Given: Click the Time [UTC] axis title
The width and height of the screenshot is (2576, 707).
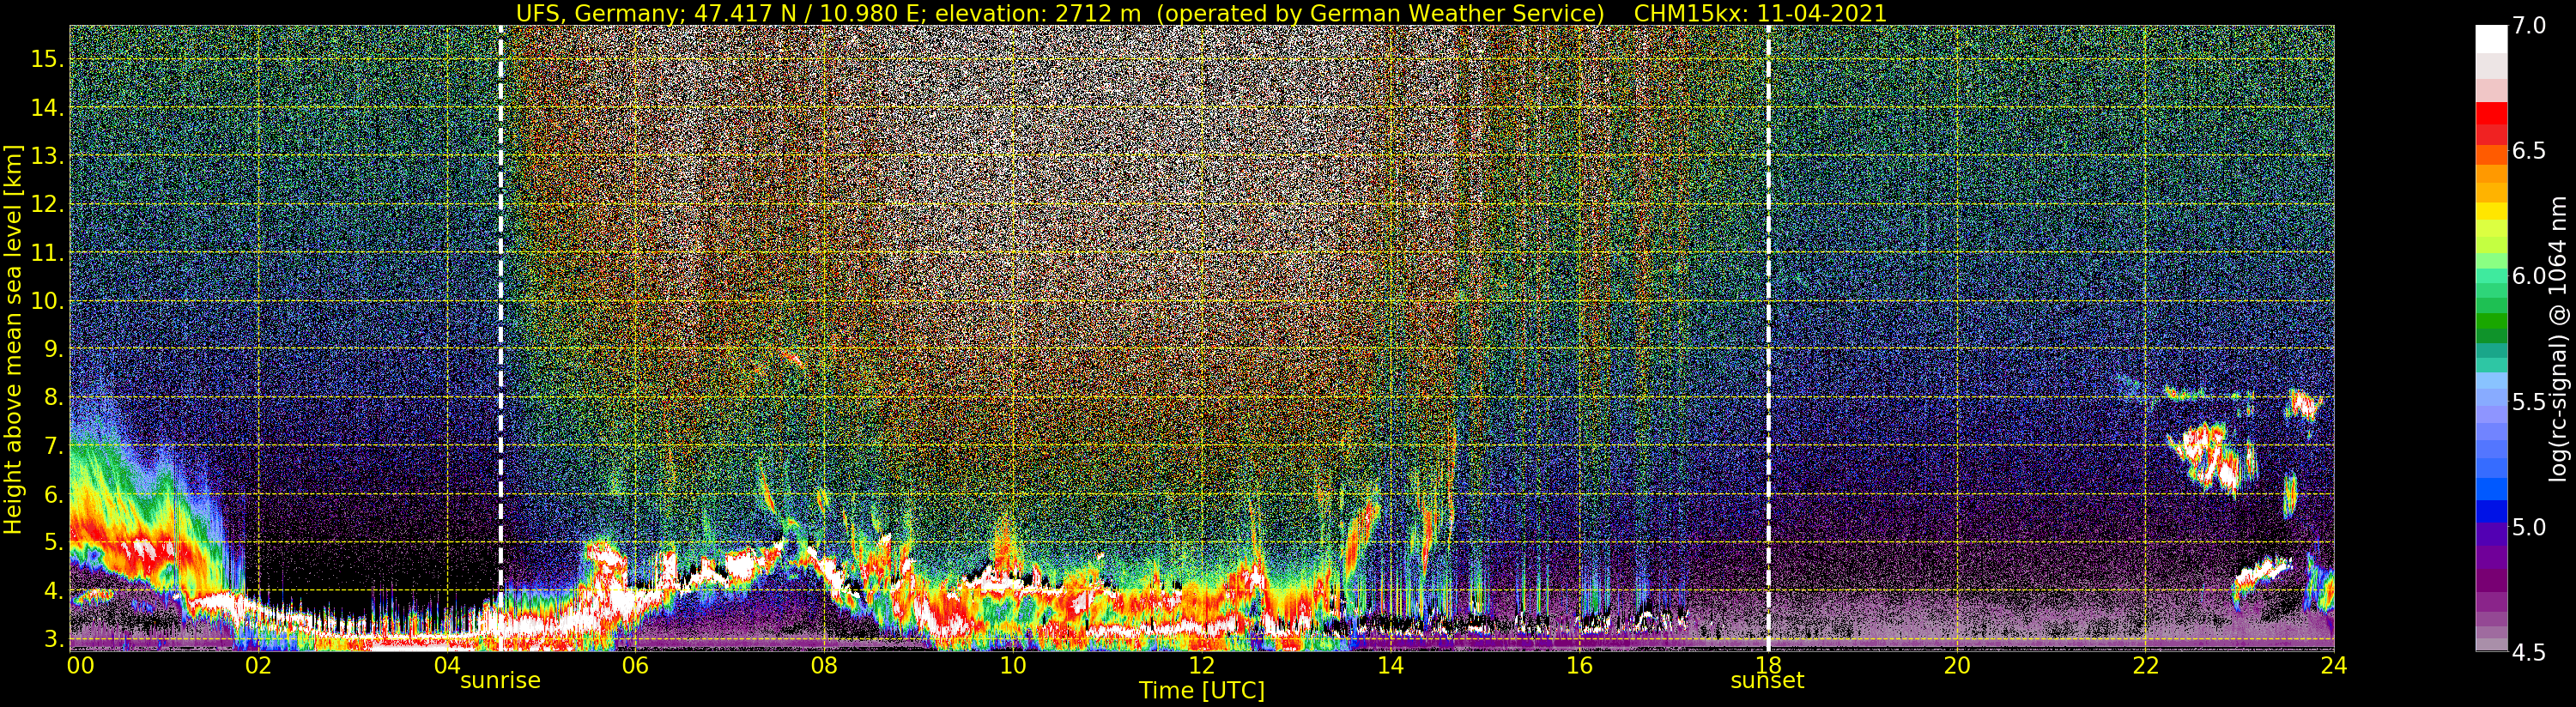Looking at the screenshot, I should pos(1201,691).
